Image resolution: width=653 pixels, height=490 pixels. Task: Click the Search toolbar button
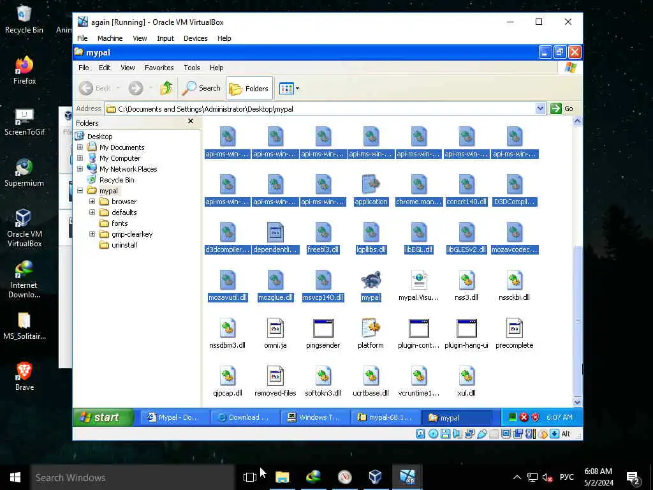point(202,88)
